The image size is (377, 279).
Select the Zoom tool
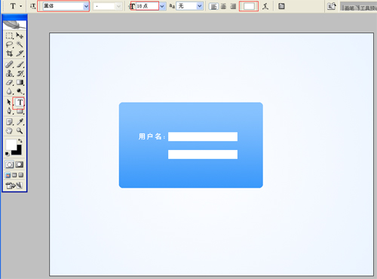[x=20, y=130]
